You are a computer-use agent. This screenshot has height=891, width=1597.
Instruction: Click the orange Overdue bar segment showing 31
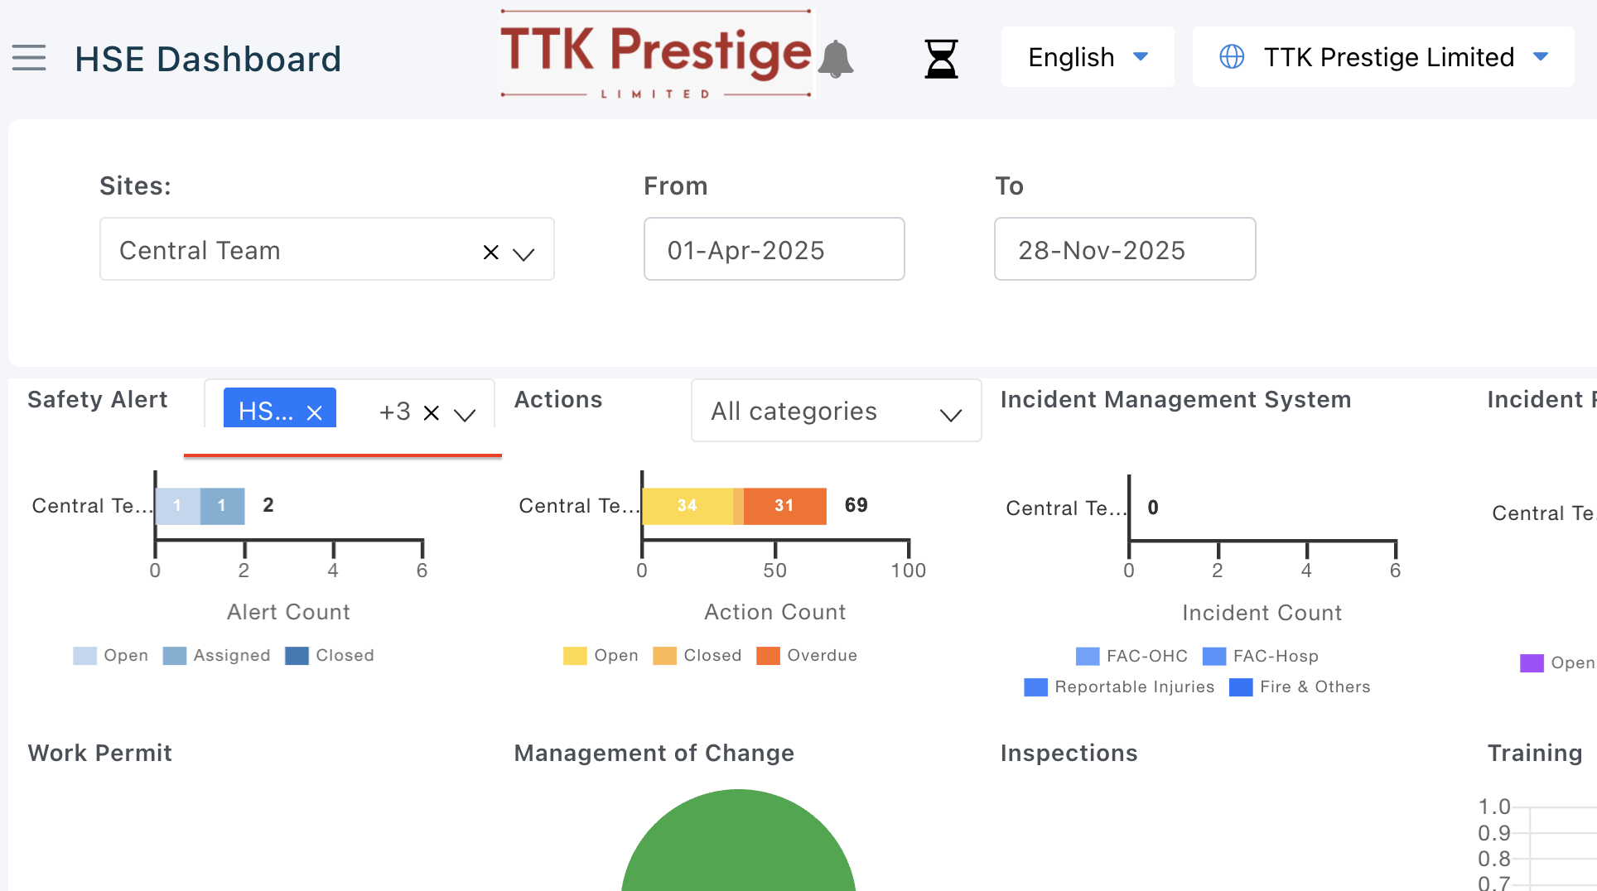784,506
